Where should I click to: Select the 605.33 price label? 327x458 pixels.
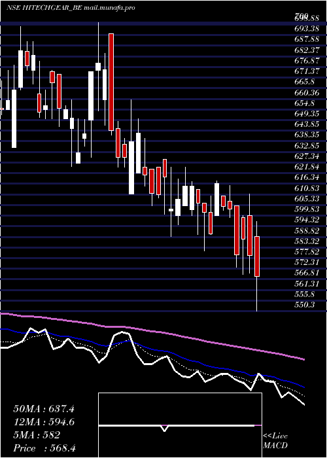(x=307, y=200)
